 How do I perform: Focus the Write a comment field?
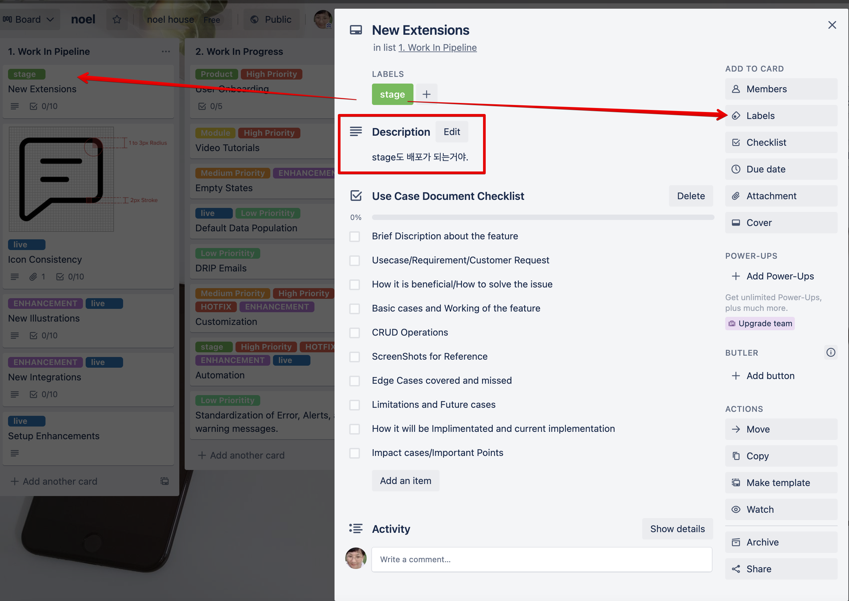tap(541, 559)
